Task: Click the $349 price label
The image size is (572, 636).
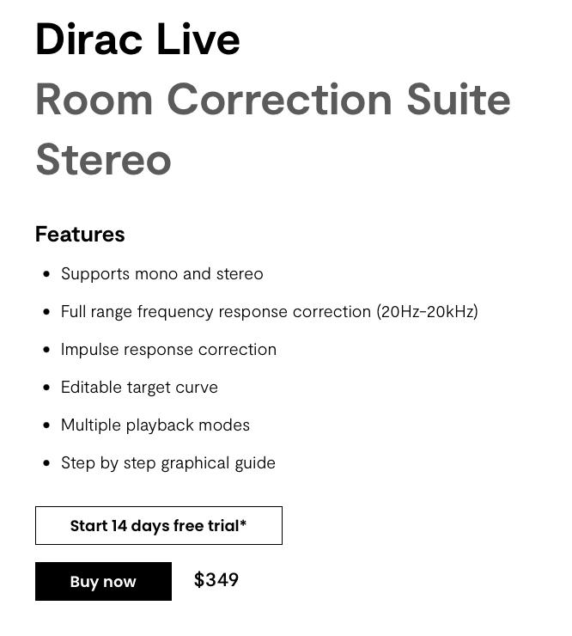Action: 216,580
